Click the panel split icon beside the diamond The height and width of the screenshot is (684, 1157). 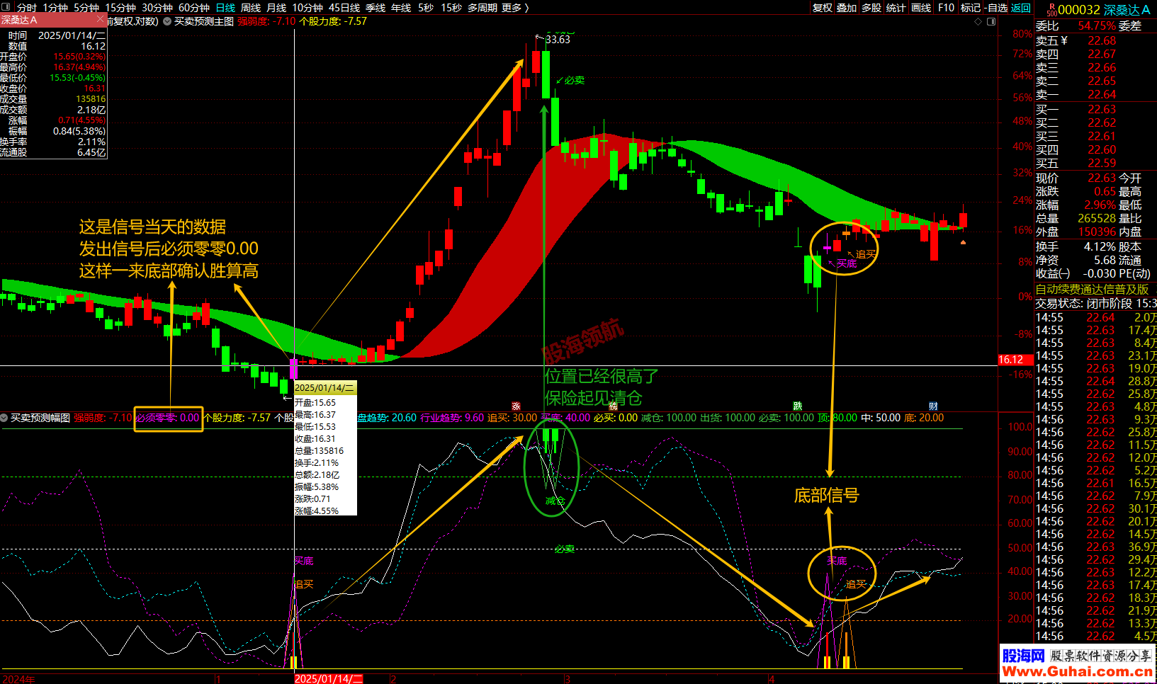point(991,21)
